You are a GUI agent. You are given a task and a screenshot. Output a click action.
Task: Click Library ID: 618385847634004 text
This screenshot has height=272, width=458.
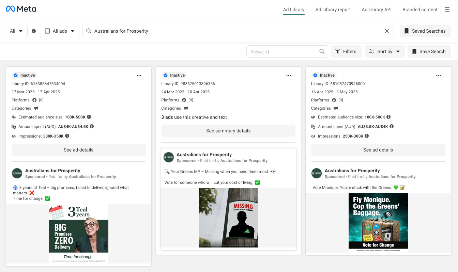(39, 84)
